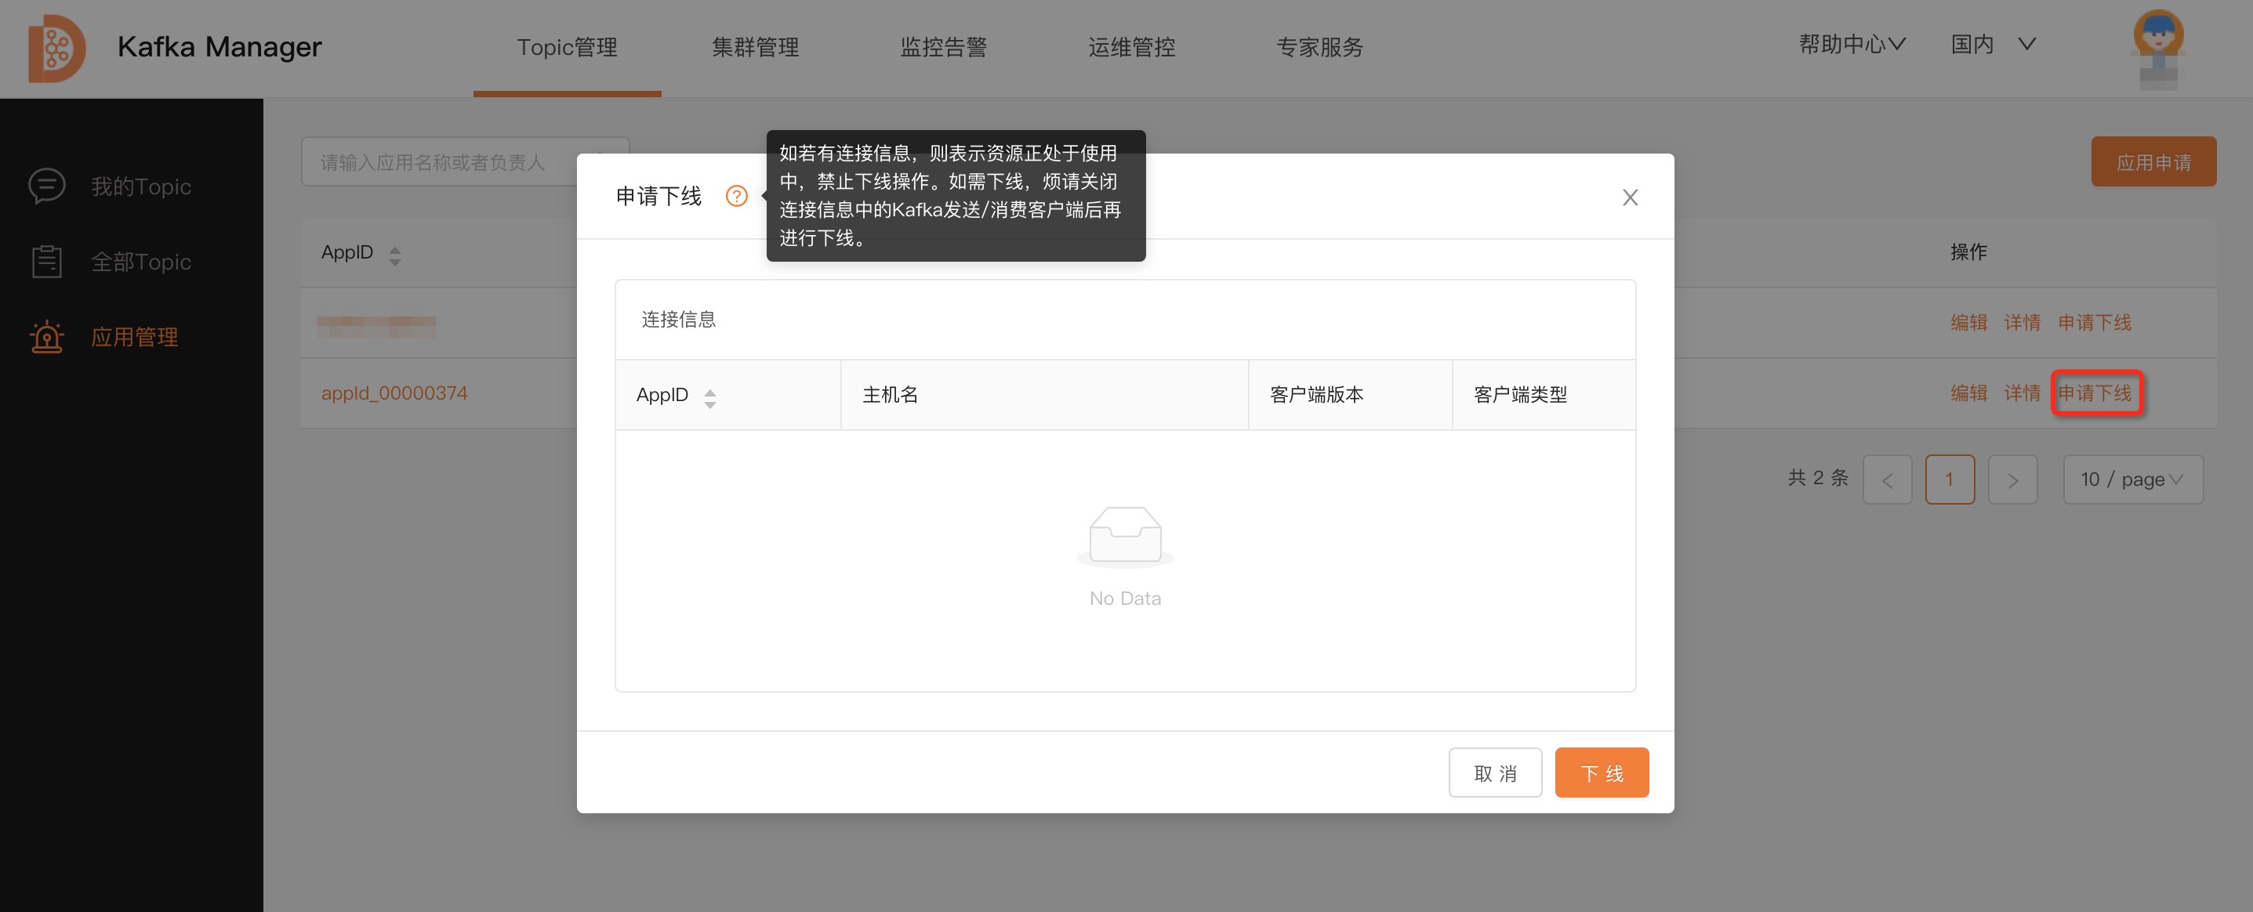
Task: Open the 监控告警 menu item
Action: tap(944, 48)
